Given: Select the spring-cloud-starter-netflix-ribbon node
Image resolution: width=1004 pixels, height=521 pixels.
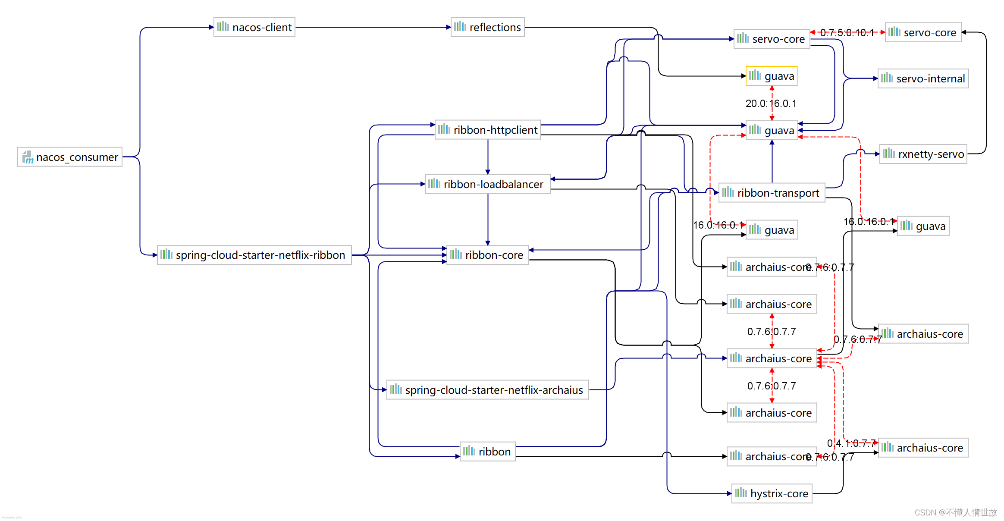Looking at the screenshot, I should click(254, 255).
